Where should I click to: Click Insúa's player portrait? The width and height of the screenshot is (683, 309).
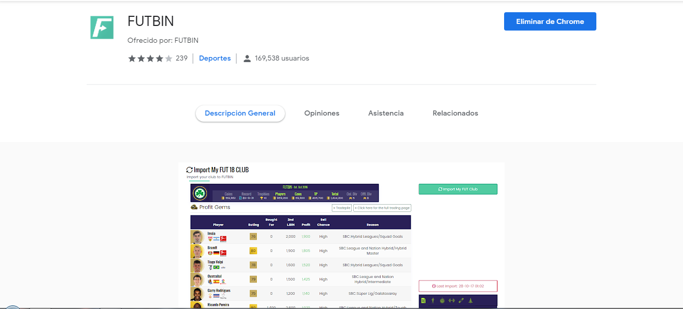tap(197, 237)
